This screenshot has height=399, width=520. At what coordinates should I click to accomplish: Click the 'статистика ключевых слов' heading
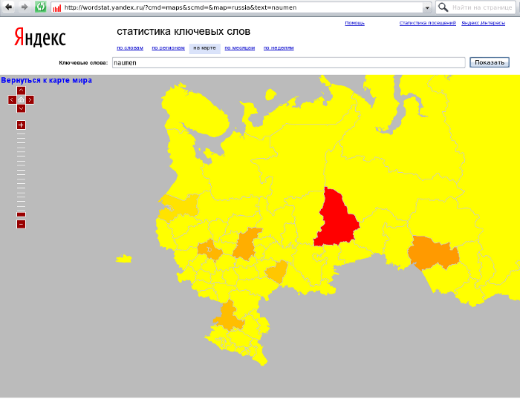[x=183, y=31]
